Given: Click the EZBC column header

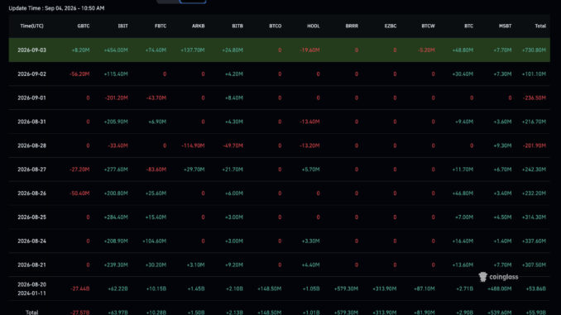Looking at the screenshot, I should point(391,26).
